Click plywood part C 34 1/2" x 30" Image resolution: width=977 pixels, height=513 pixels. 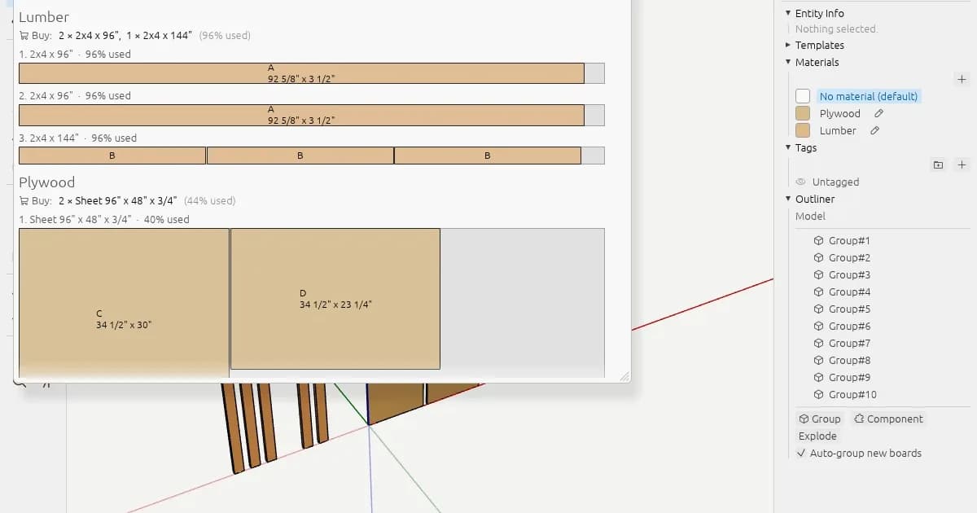pos(124,303)
